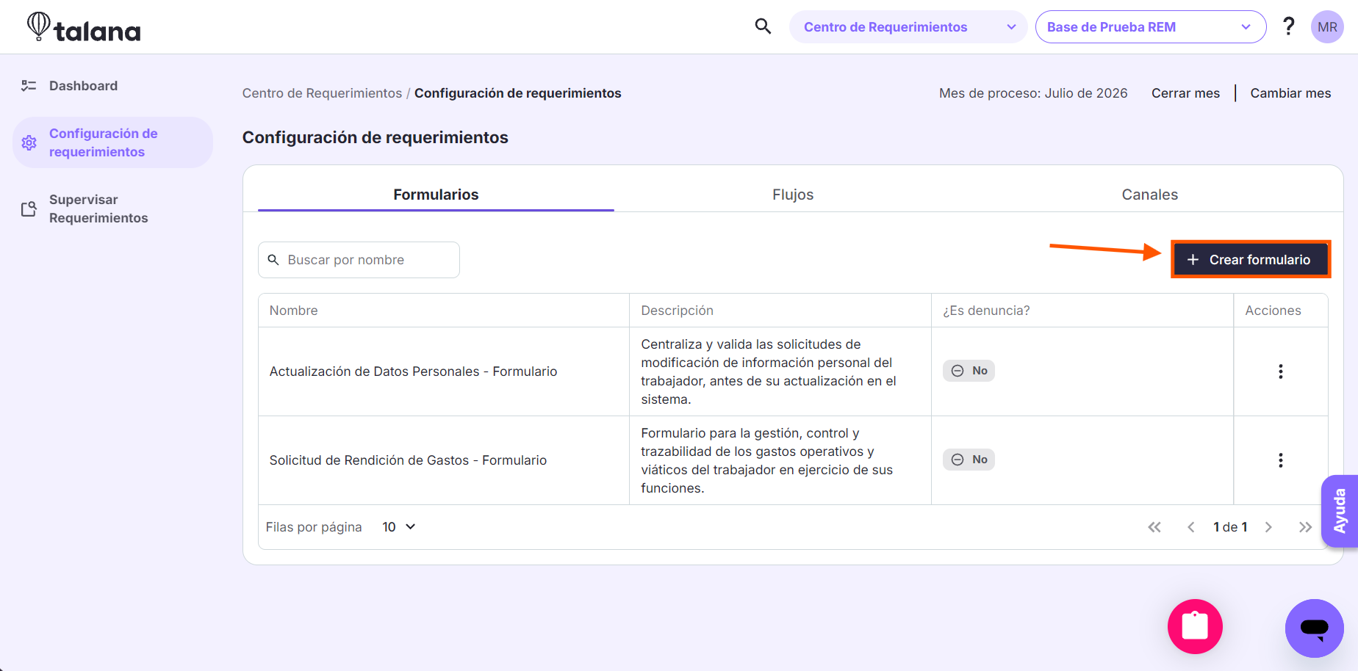Open the help question mark icon
This screenshot has height=671, width=1358.
pos(1288,26)
